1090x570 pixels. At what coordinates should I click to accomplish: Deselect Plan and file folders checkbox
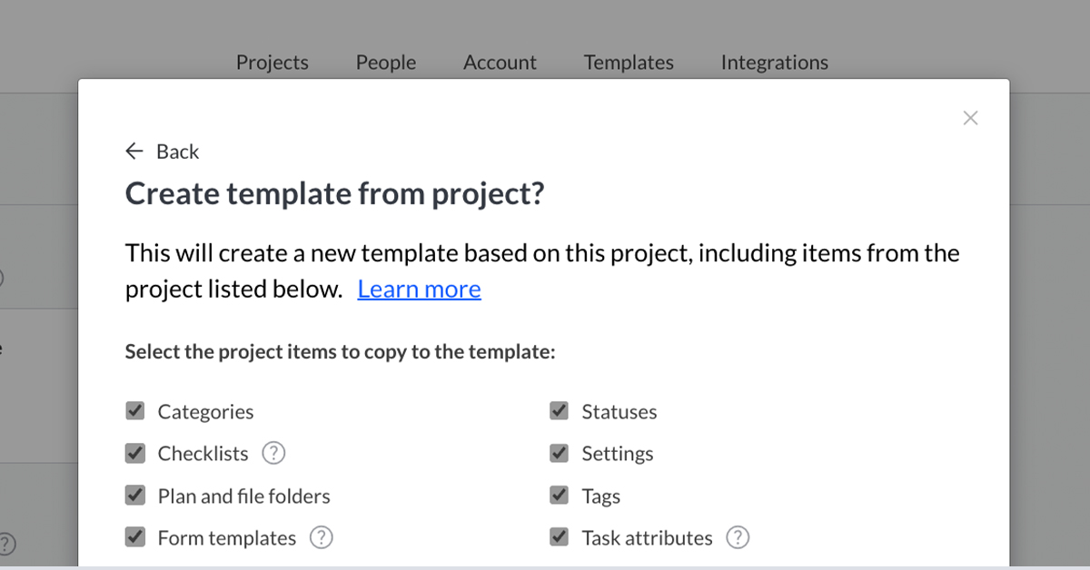[135, 496]
